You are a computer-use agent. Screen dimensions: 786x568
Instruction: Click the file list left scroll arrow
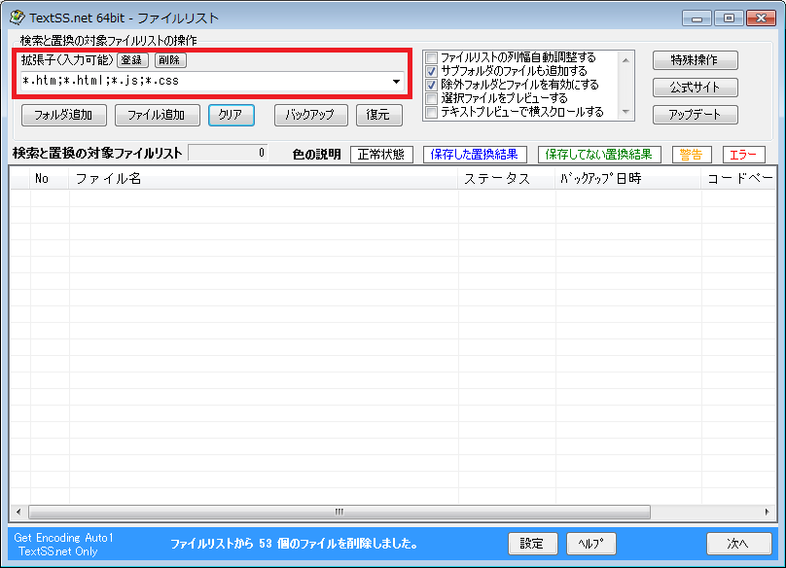(x=18, y=512)
